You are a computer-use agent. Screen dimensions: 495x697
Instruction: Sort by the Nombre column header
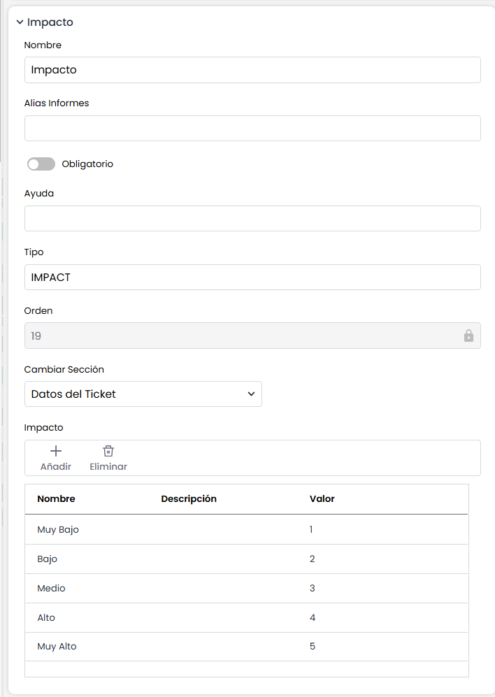coord(56,499)
